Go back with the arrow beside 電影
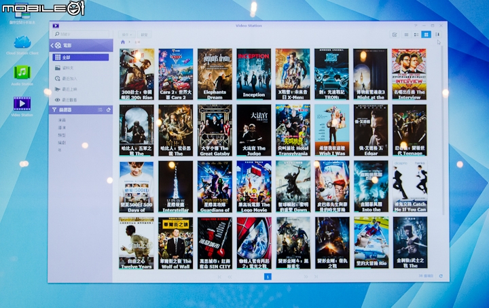This screenshot has width=489, height=308. tap(52, 46)
